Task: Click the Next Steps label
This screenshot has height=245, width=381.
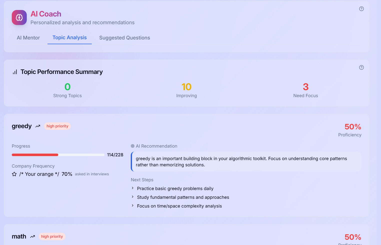Action: [142, 180]
